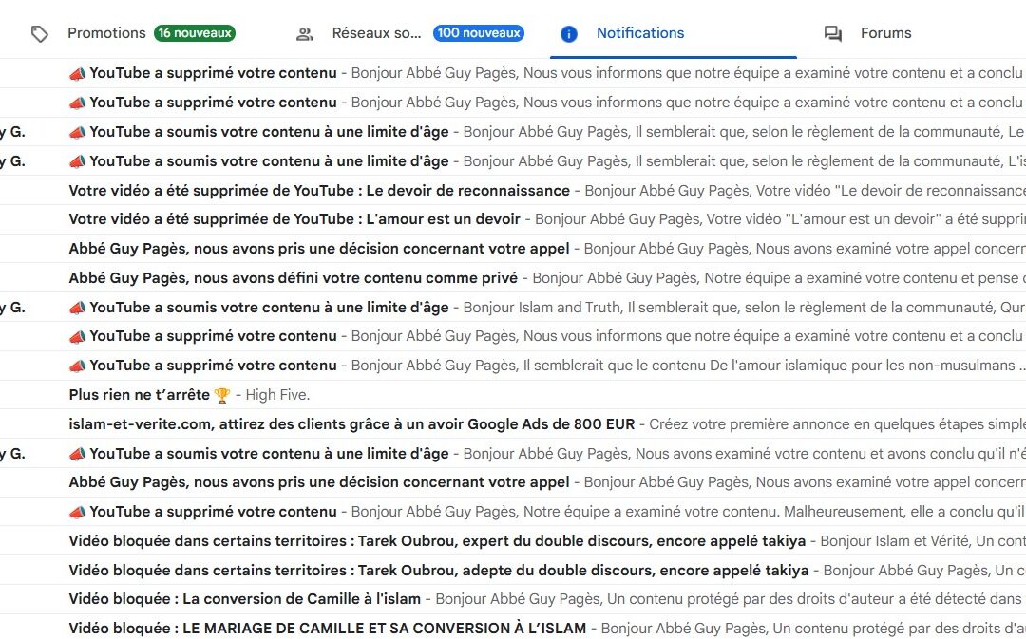Open Tarek Oubrou 'expert du double discours' email
This screenshot has height=639, width=1026.
(513, 541)
